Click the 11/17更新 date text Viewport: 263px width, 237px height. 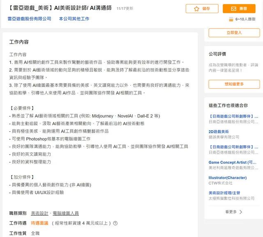tap(125, 8)
